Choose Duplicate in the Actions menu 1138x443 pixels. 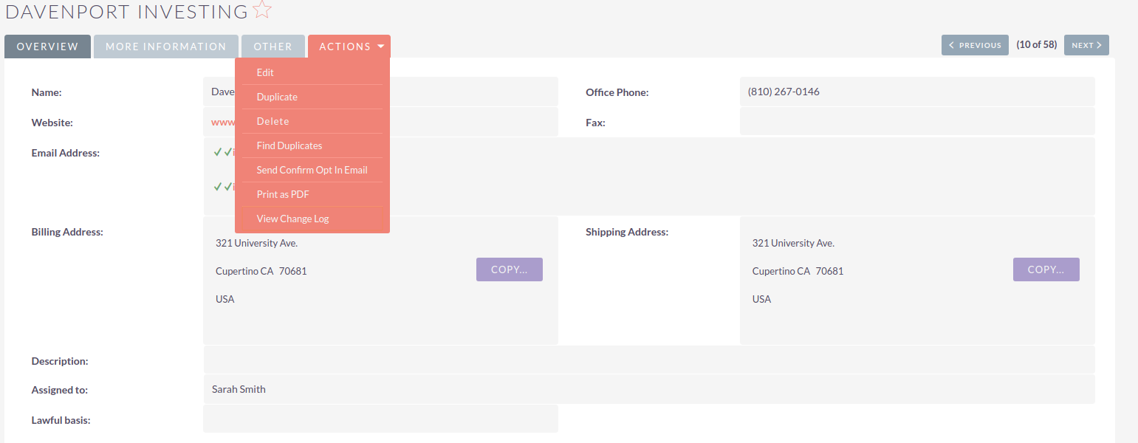(x=277, y=97)
